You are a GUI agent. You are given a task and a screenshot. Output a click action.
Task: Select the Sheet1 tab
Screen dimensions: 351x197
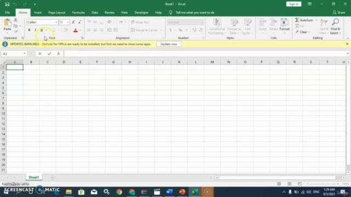[x=34, y=177]
